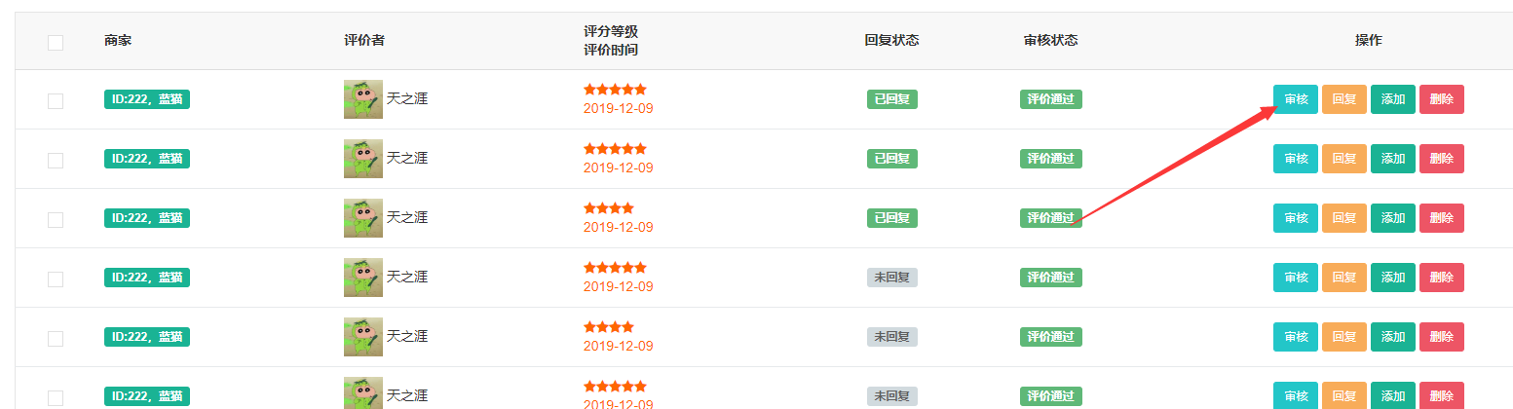Image resolution: width=1513 pixels, height=409 pixels.
Task: Click five-star rating in second row
Action: pos(615,149)
